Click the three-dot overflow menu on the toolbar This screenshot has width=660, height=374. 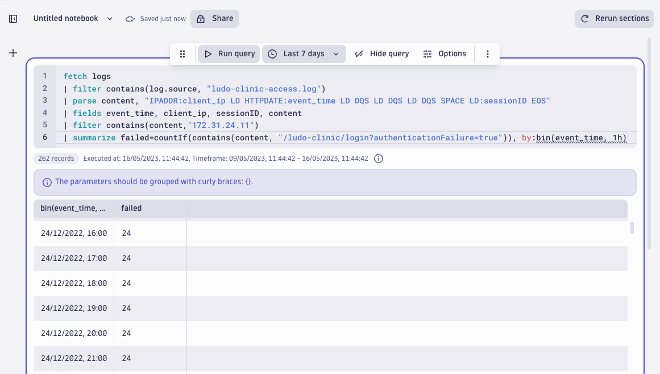point(487,53)
